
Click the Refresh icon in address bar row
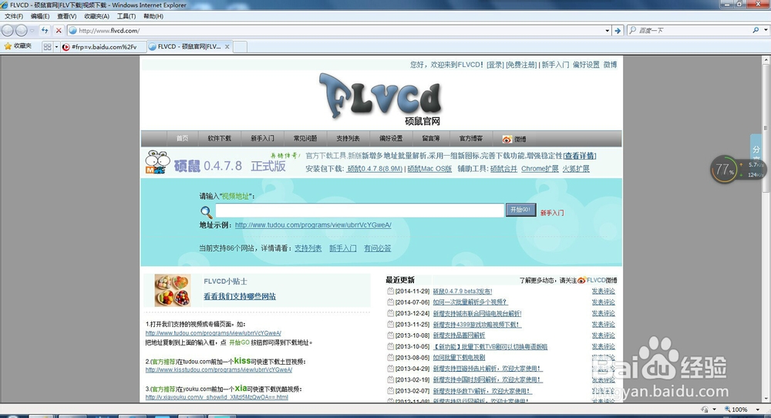tap(45, 31)
